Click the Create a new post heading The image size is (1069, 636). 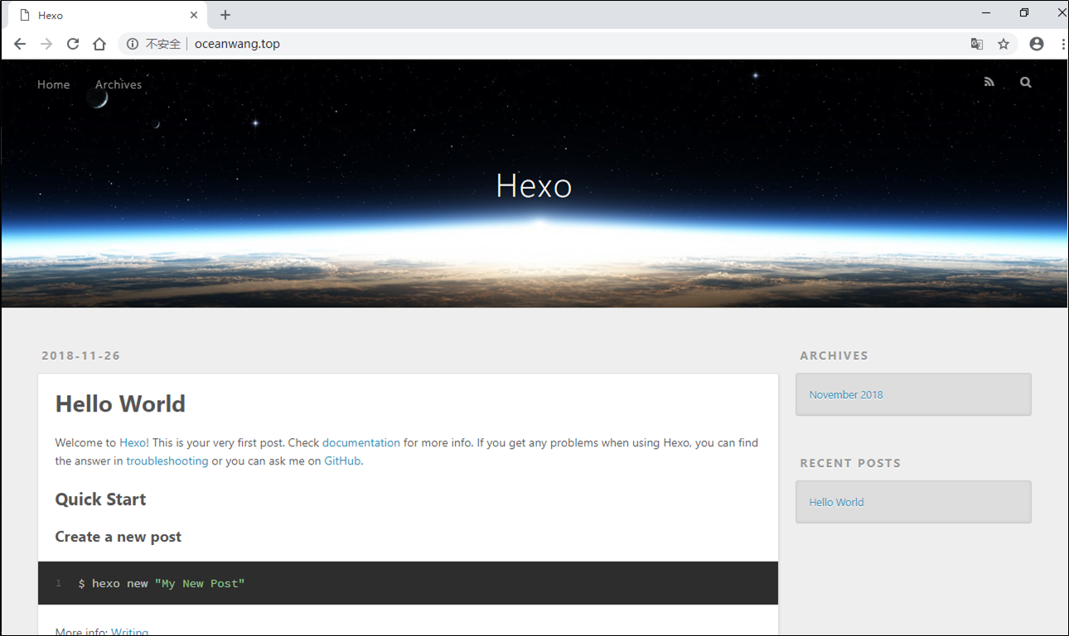119,537
